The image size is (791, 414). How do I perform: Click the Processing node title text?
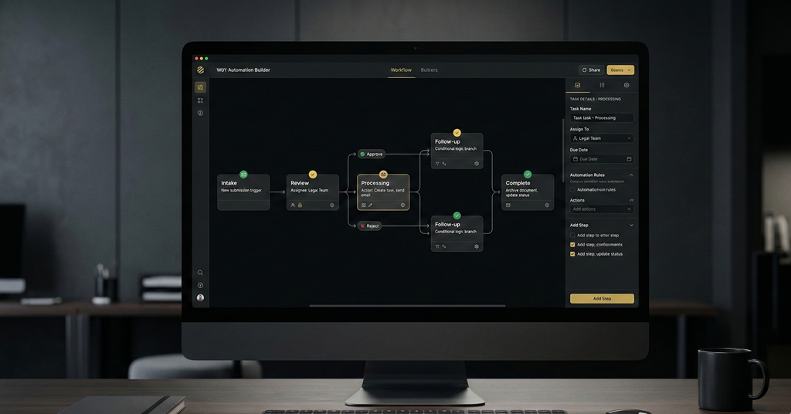coord(375,183)
